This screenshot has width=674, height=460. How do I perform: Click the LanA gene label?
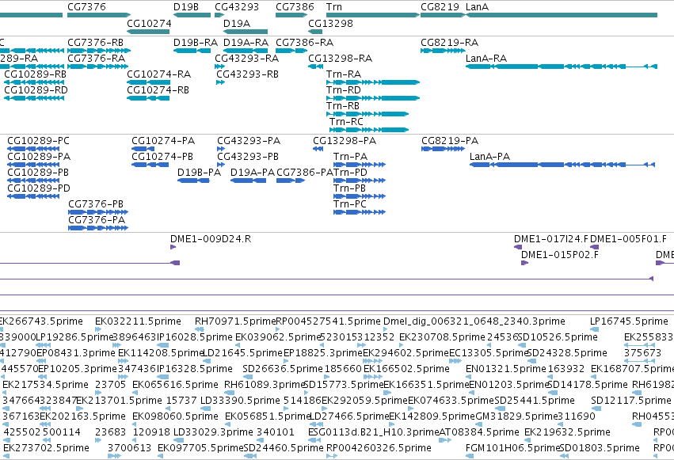[477, 7]
